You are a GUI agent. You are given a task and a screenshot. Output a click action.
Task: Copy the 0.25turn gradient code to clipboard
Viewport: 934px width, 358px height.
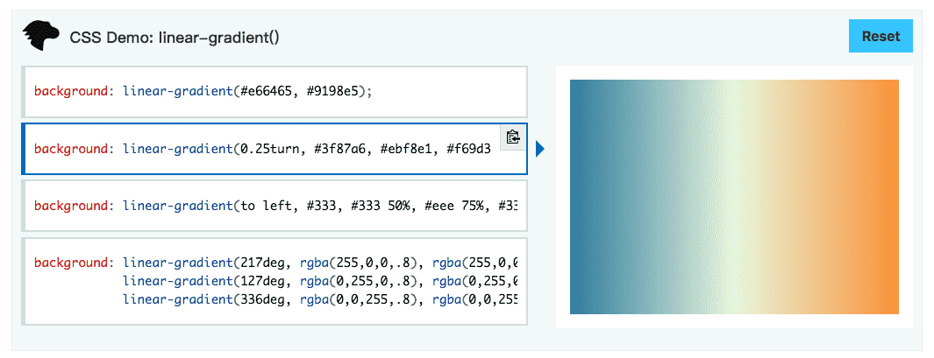click(513, 137)
